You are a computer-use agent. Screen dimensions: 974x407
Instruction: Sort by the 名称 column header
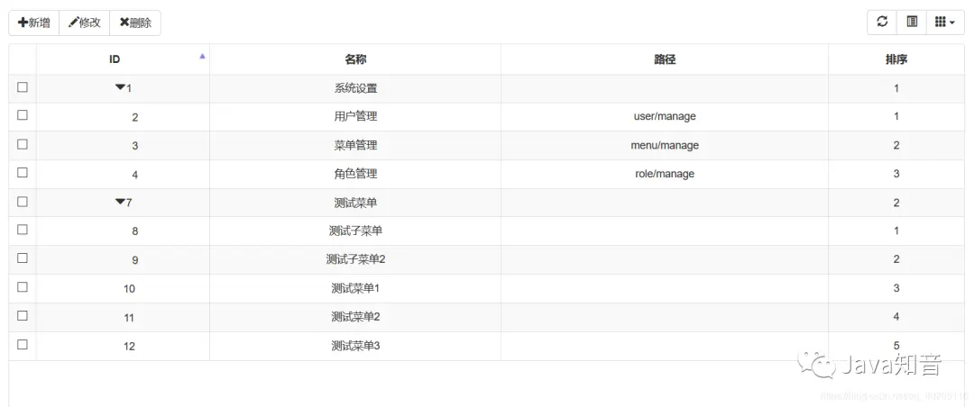click(355, 59)
